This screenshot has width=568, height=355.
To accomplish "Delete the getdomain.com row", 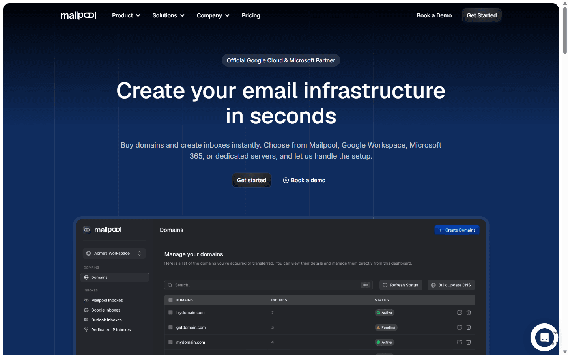I will [469, 327].
